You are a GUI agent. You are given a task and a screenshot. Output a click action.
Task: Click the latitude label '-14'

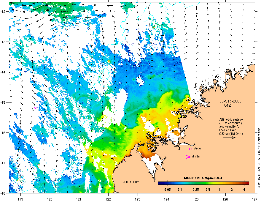click(3, 72)
